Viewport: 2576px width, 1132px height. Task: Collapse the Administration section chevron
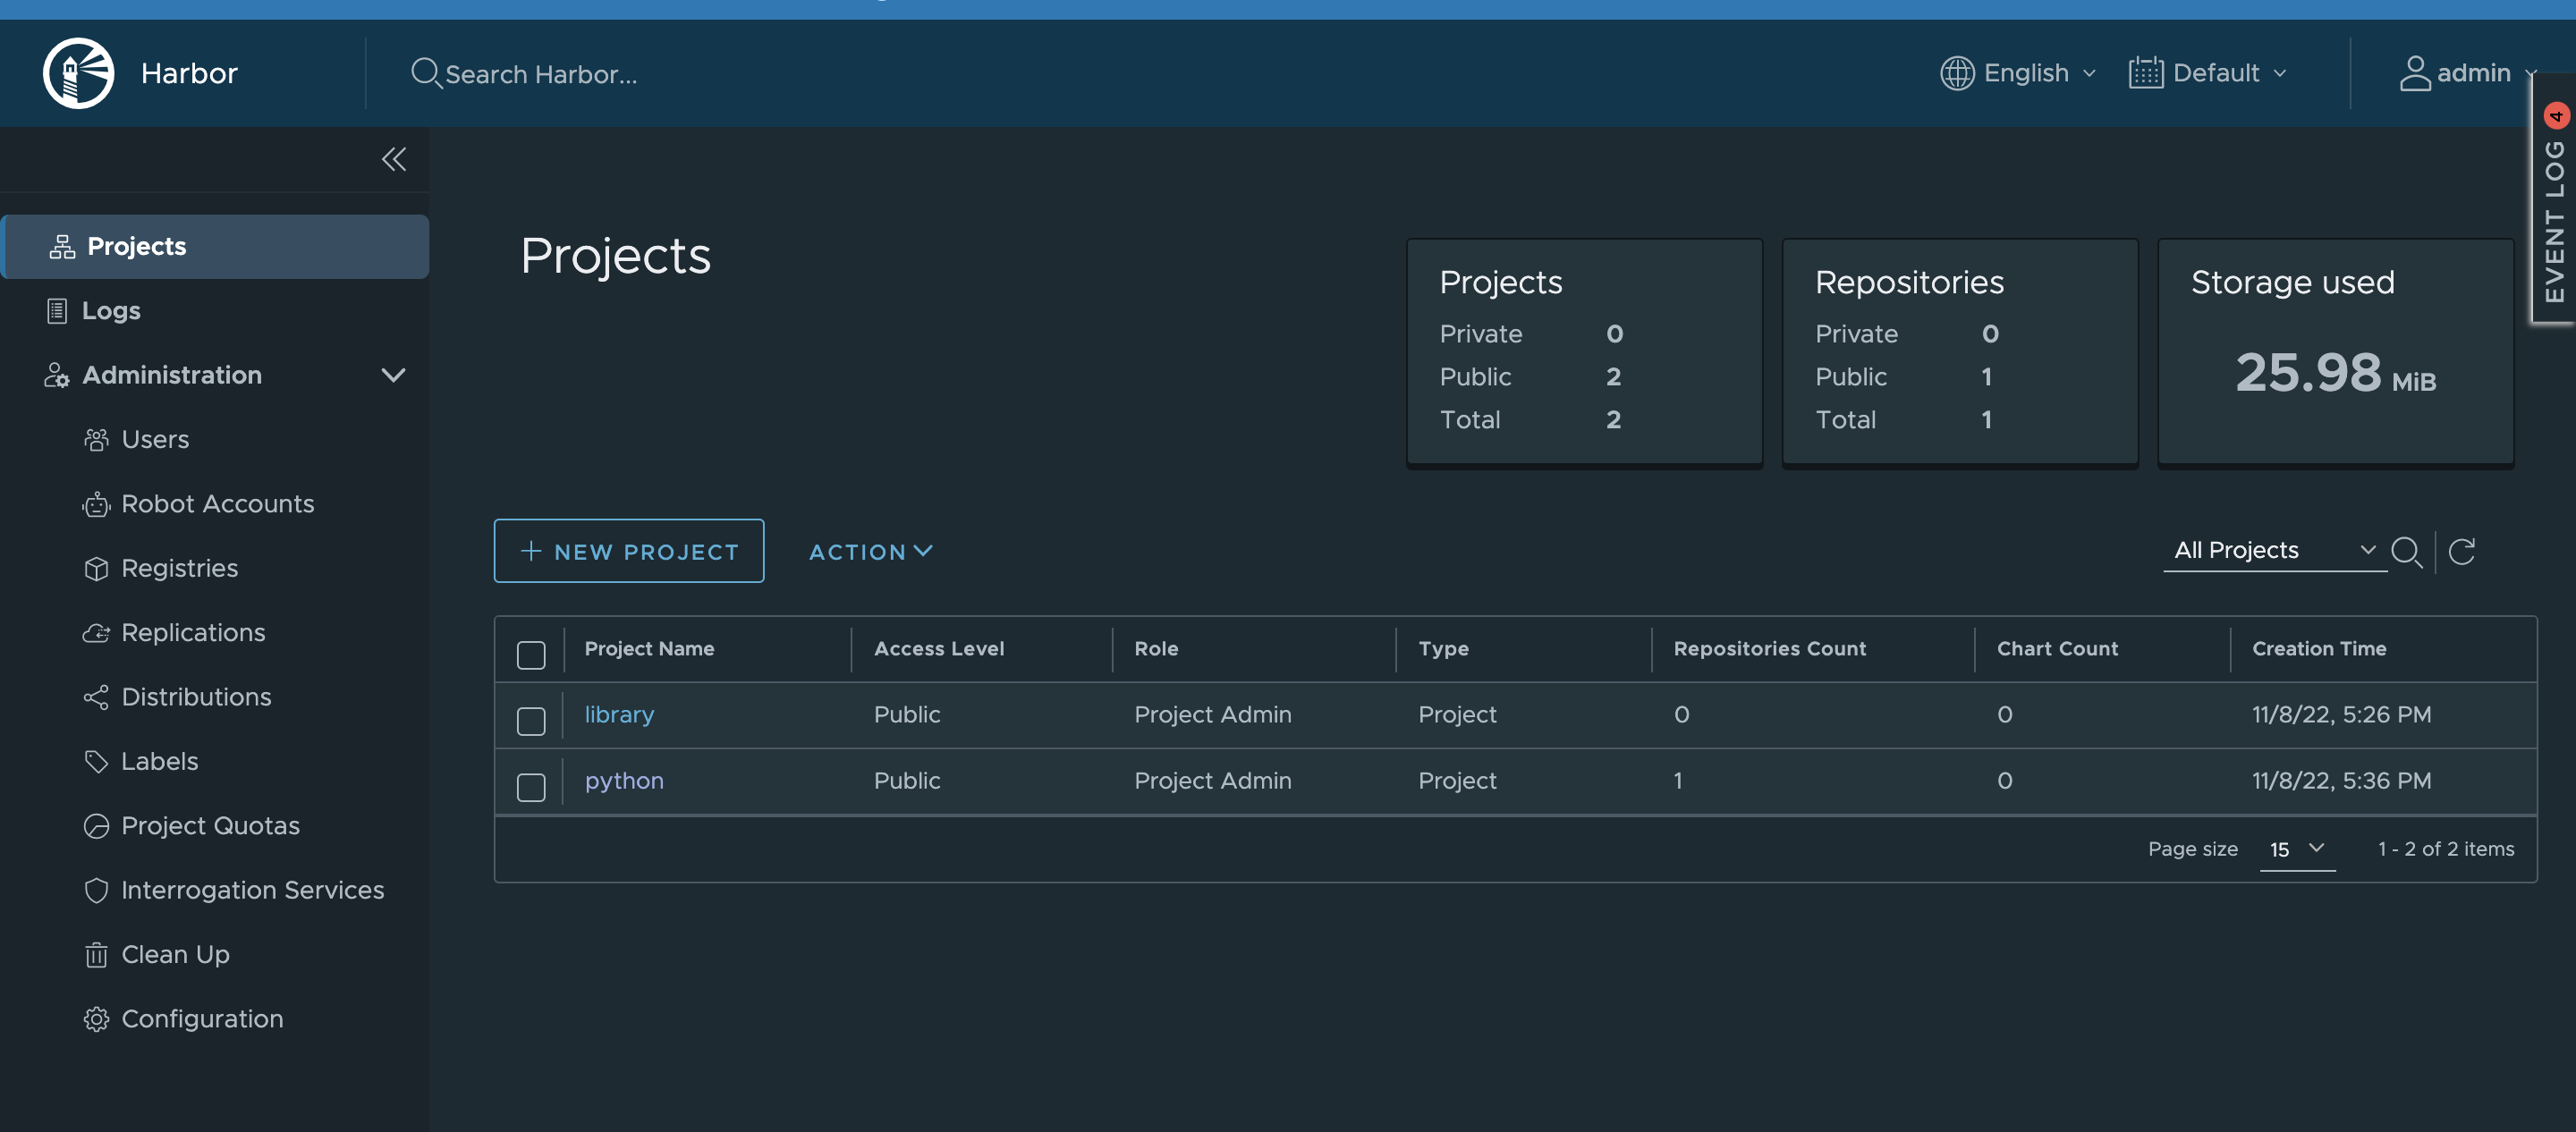[x=393, y=375]
